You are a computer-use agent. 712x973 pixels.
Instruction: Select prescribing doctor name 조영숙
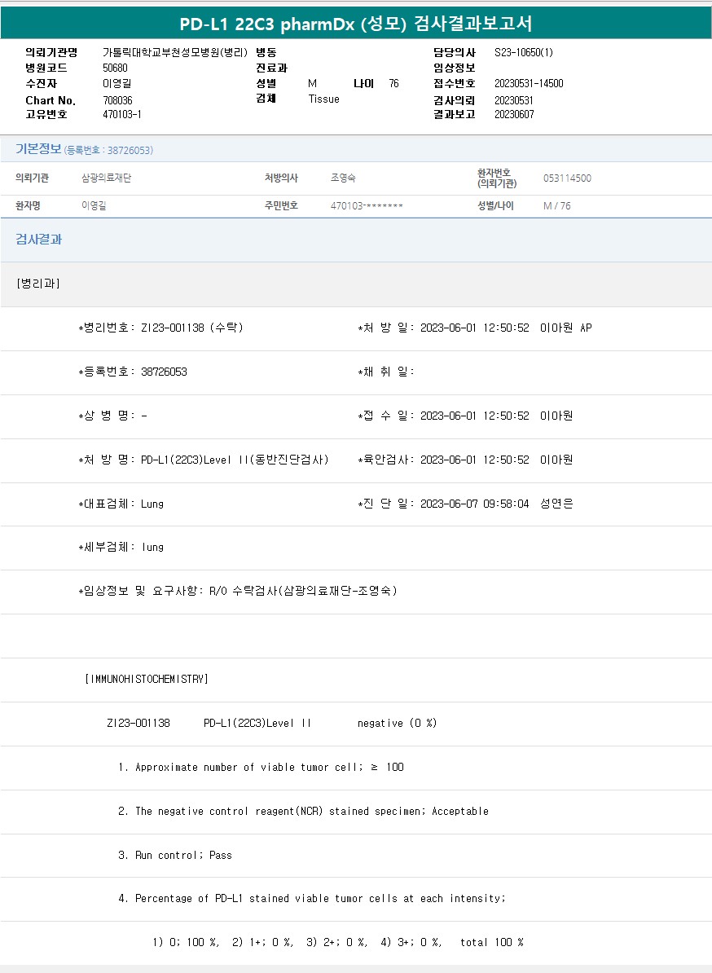[x=343, y=178]
